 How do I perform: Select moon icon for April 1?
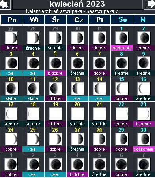coord(121,38)
